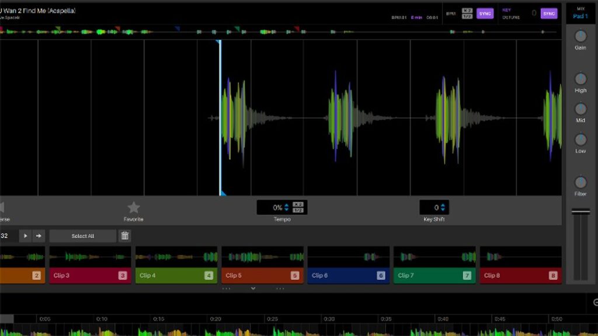
Task: Play the clip with the small play arrow
Action: 25,236
